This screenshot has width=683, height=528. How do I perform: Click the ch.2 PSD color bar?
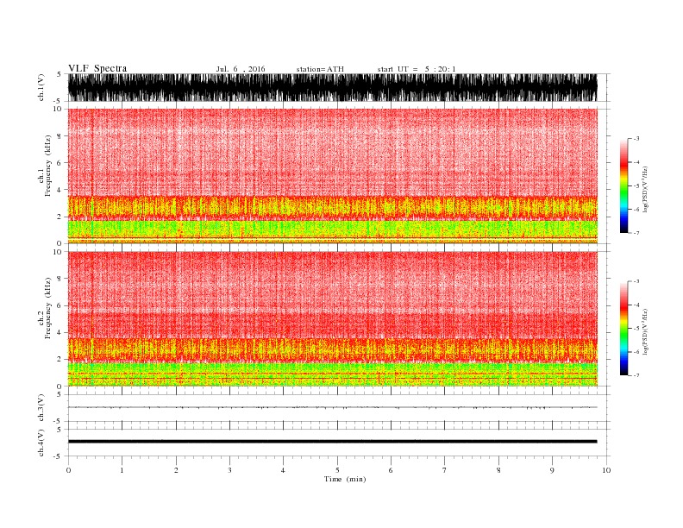pos(623,328)
